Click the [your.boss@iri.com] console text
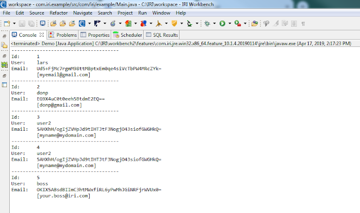The image size is (360, 213). point(64,196)
